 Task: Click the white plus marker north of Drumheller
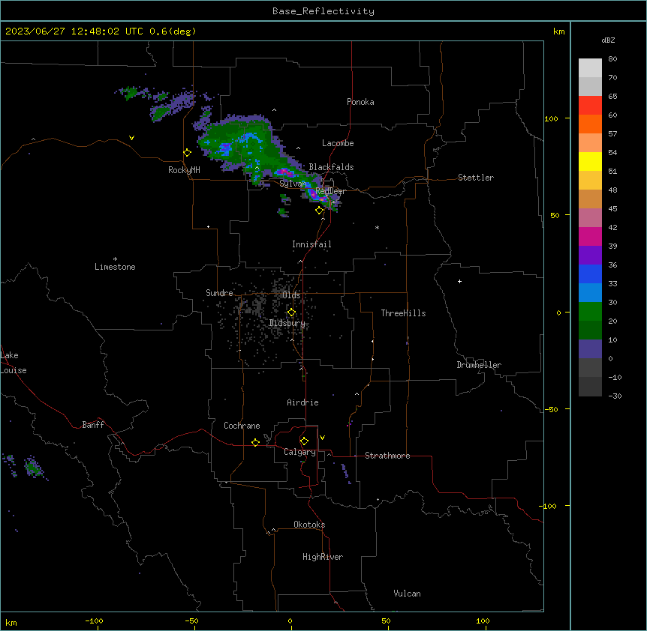click(459, 281)
